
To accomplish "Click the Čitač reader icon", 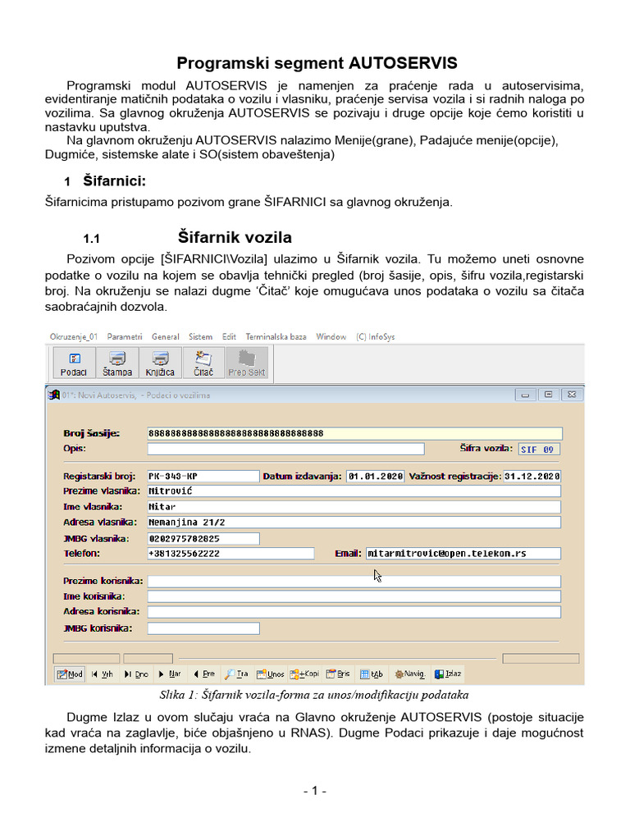I will point(203,363).
